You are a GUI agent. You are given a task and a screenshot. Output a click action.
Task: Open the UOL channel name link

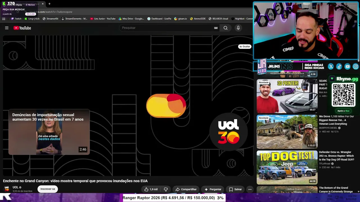tap(15, 187)
